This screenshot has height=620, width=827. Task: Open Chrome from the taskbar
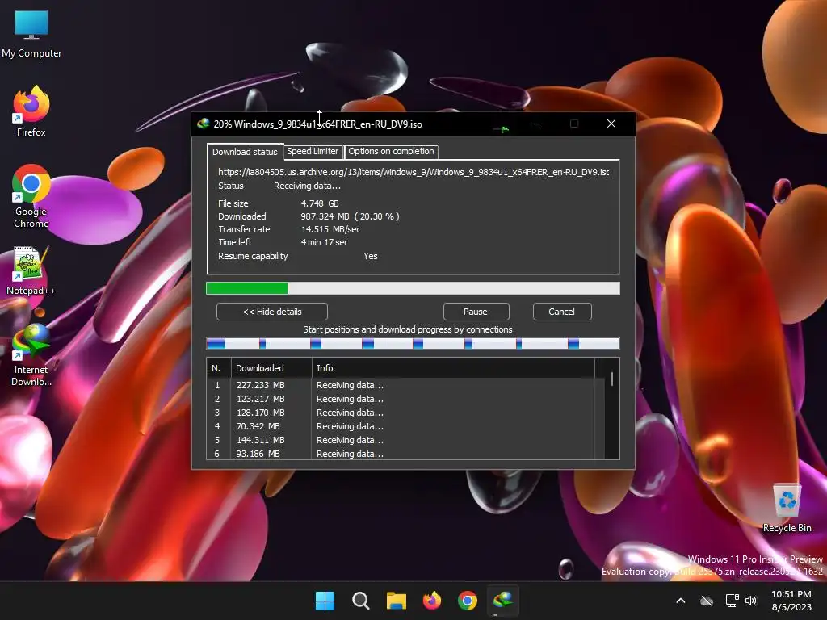point(468,601)
